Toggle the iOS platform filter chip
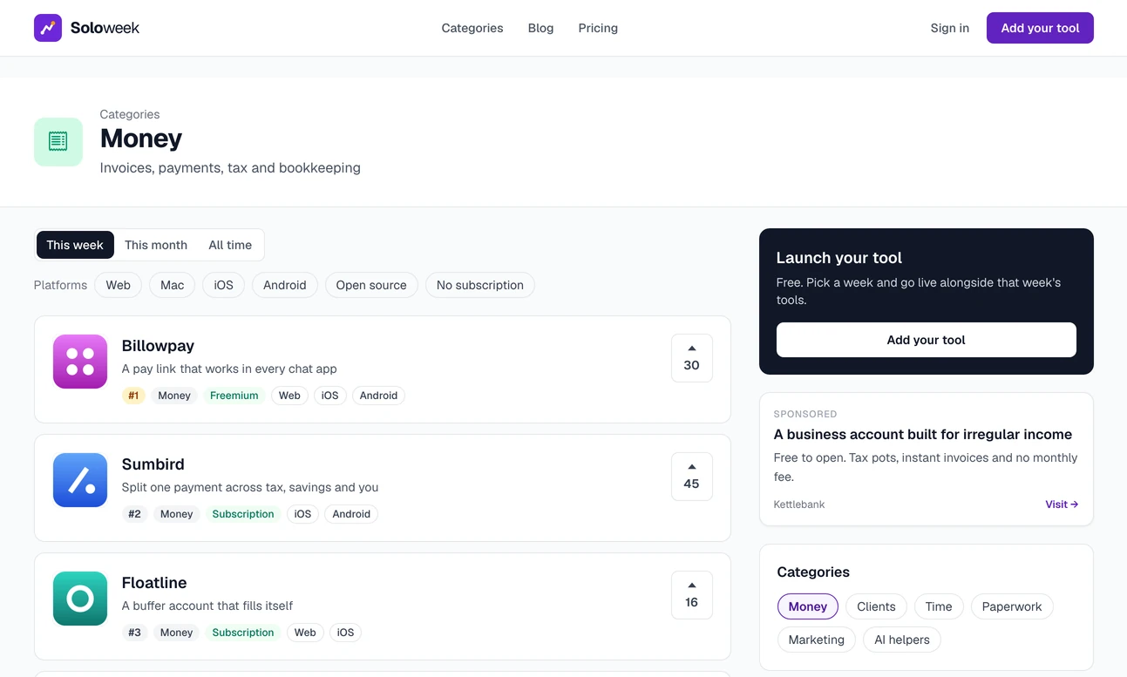1127x677 pixels. [x=224, y=285]
